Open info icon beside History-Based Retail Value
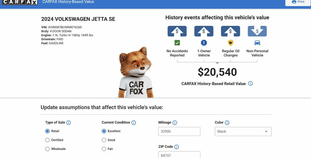311x158 pixels. click(250, 84)
